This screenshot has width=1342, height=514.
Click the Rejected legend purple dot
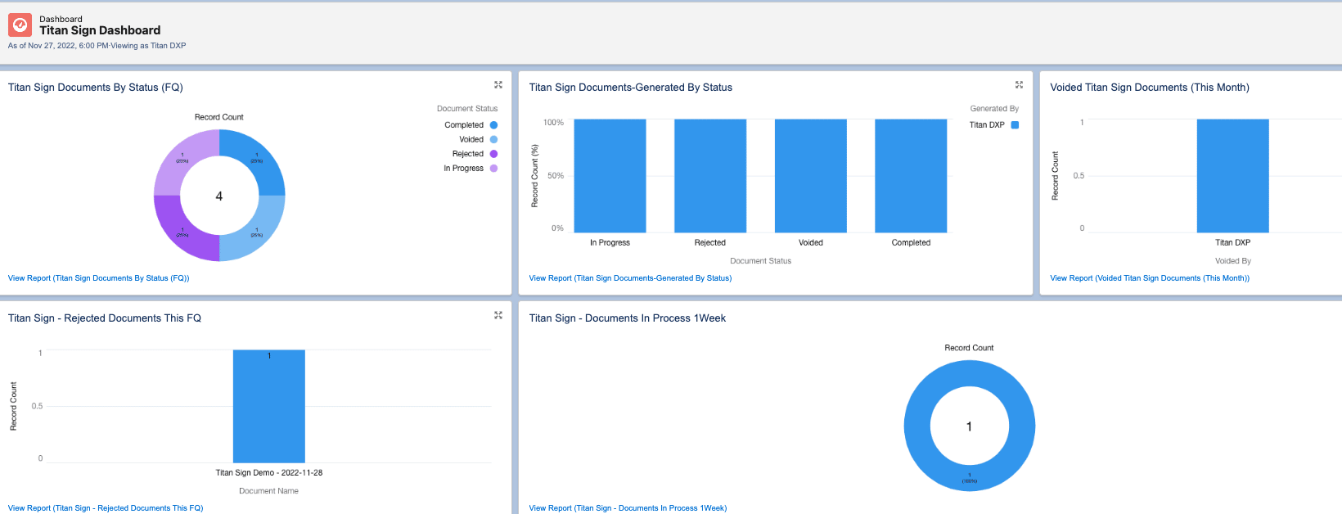tap(493, 154)
